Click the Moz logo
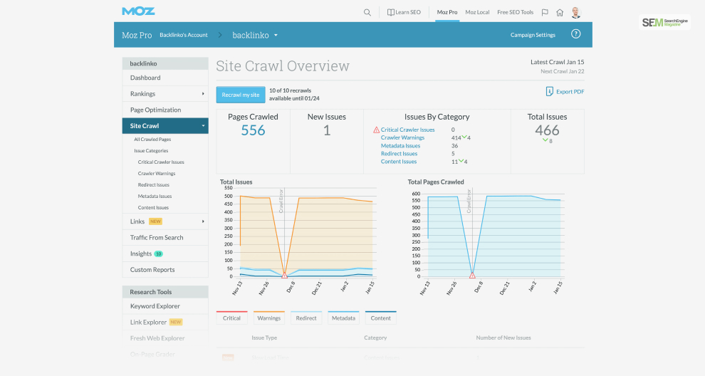Image resolution: width=705 pixels, height=376 pixels. pos(138,11)
